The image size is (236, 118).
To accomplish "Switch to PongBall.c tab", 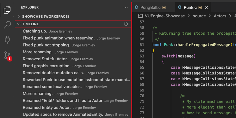I will pyautogui.click(x=153, y=7).
